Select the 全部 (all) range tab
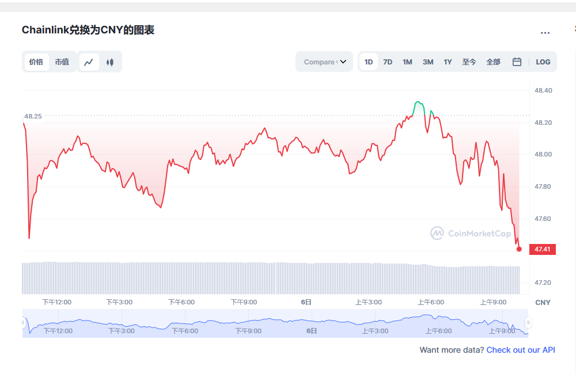 494,62
